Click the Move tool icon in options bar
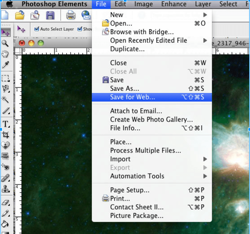 coord(21,29)
